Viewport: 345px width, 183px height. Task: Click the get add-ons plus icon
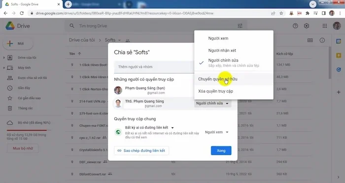point(339,92)
